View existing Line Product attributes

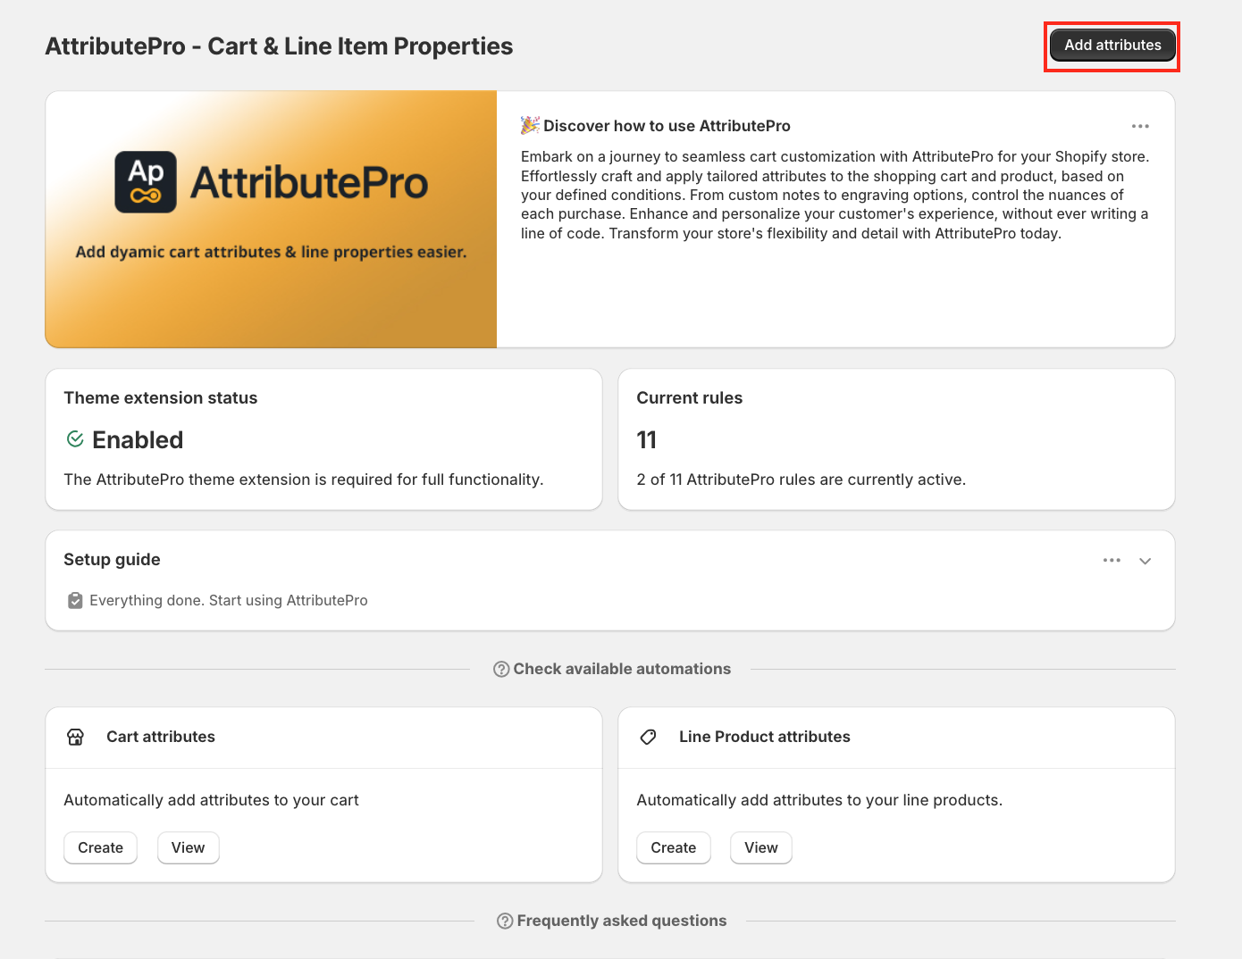pos(760,847)
